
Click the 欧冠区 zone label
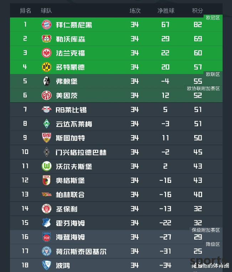coord(213,18)
